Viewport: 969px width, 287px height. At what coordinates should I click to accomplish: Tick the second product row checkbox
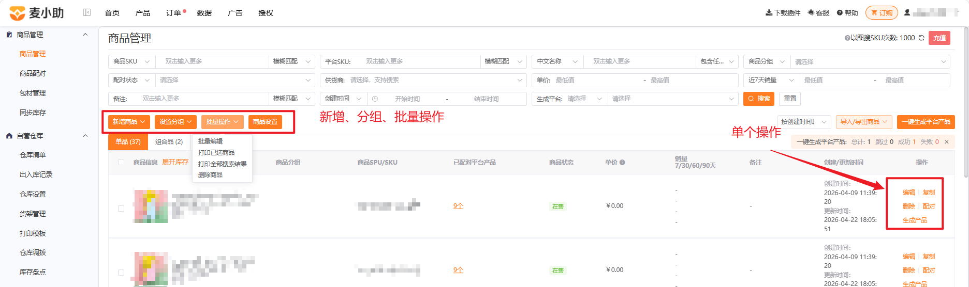[x=121, y=273]
